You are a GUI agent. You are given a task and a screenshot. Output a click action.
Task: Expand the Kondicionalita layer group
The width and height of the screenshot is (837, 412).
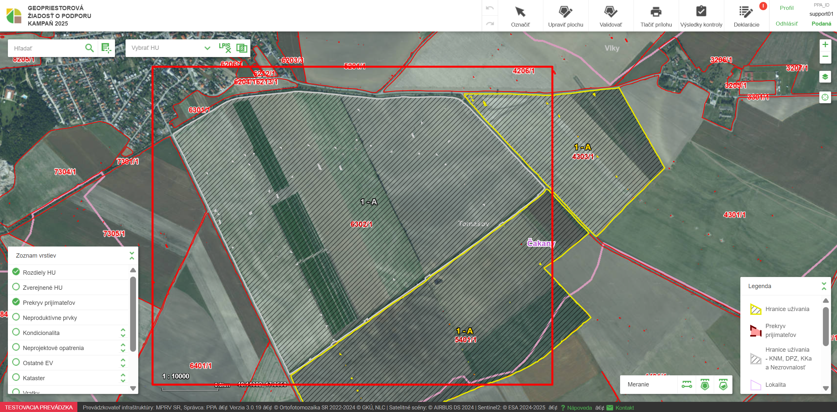[x=123, y=332]
